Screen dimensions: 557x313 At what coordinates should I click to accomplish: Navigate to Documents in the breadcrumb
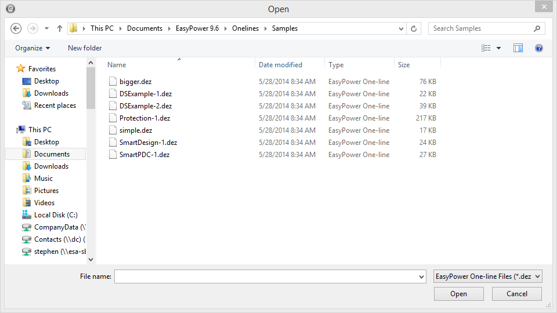(144, 28)
